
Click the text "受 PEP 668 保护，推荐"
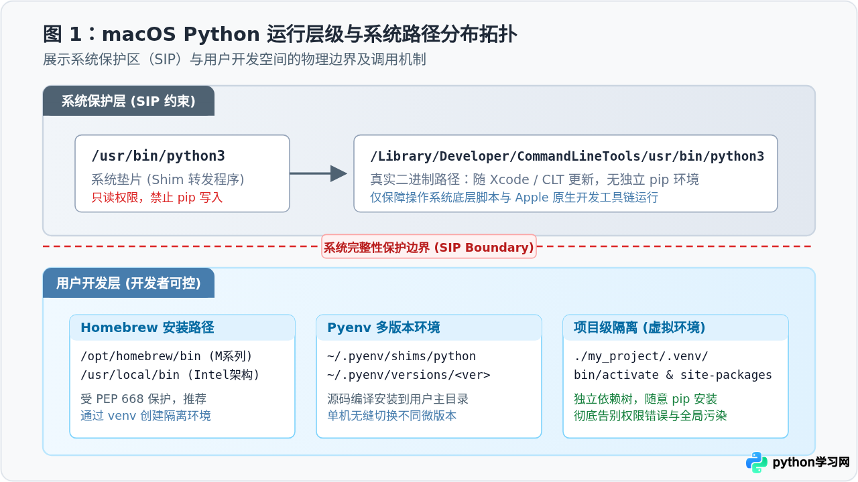(x=143, y=399)
